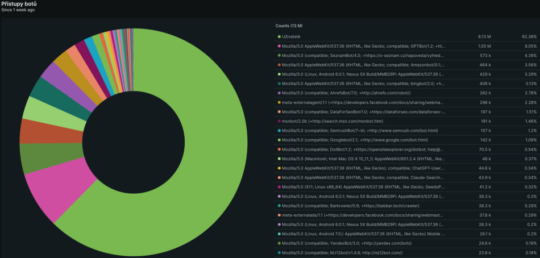Select the meta-externalagent/1.1 legend entry
Viewport: 540px width, 258px height.
[363, 102]
